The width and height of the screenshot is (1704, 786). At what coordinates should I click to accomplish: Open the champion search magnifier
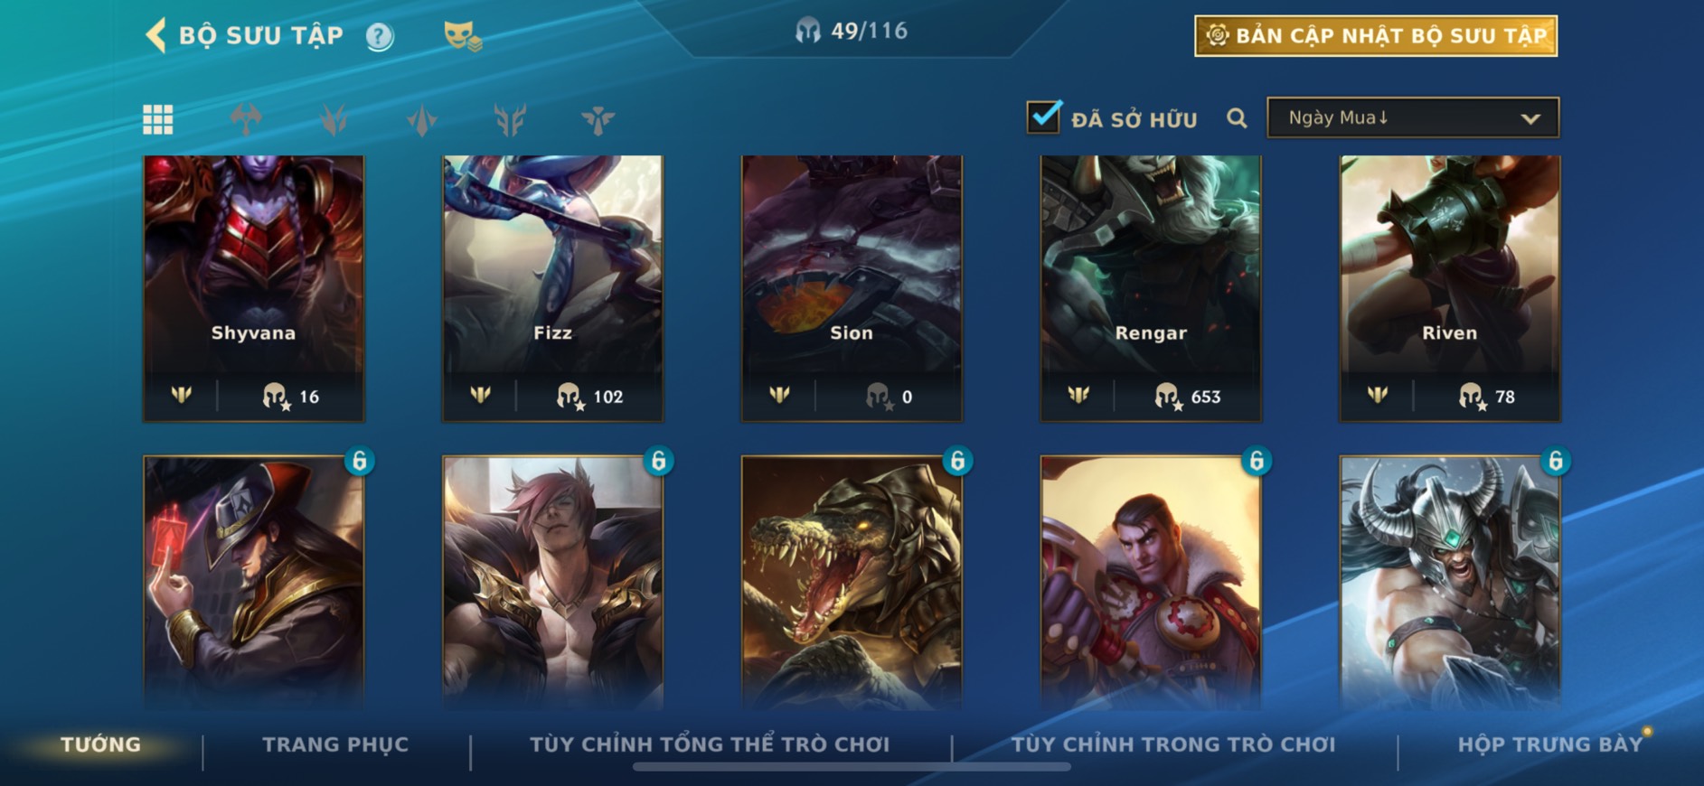(1237, 118)
